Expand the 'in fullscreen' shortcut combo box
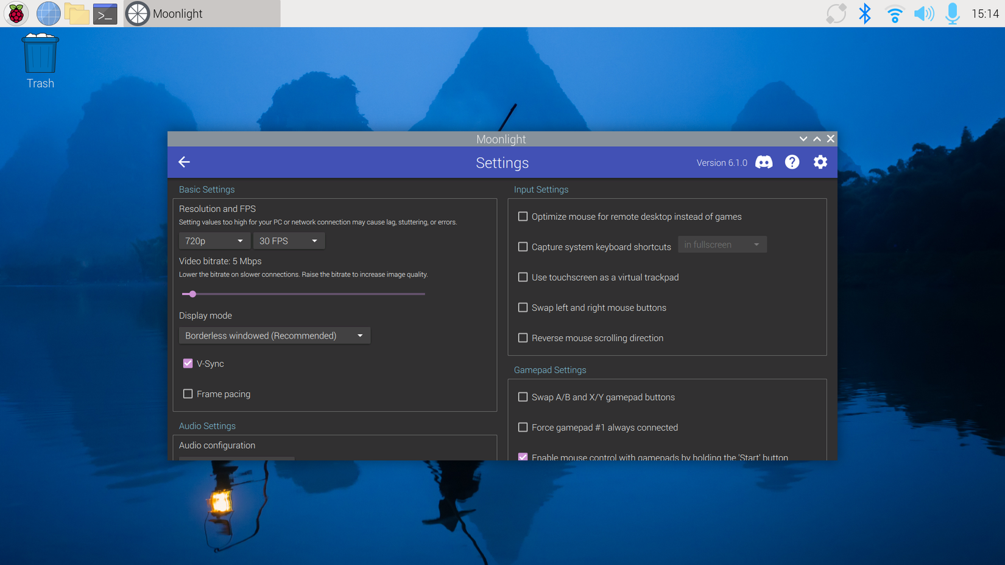 pyautogui.click(x=722, y=244)
